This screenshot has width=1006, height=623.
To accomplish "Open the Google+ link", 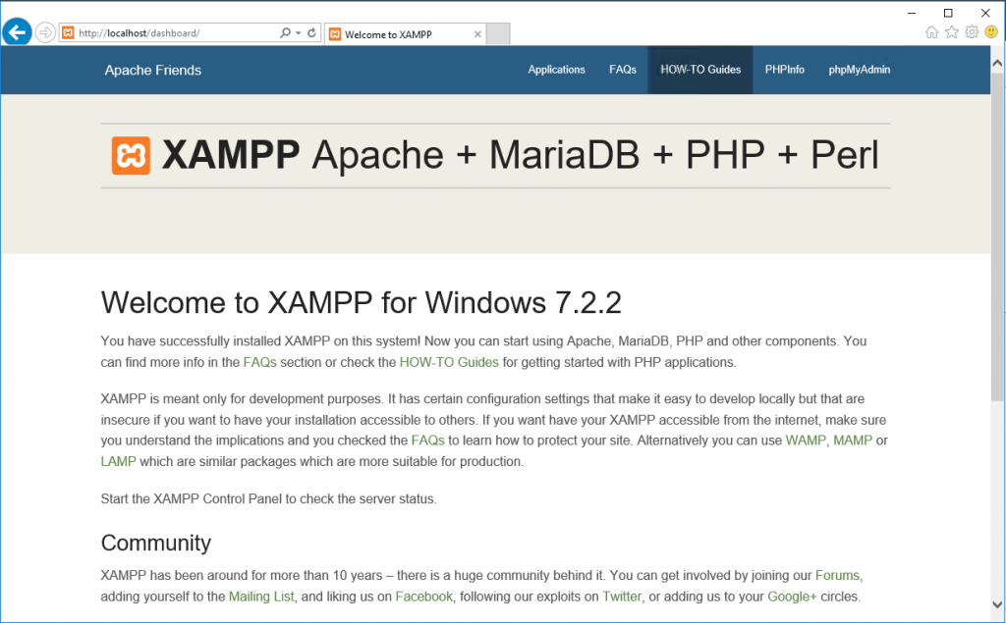I will 792,597.
